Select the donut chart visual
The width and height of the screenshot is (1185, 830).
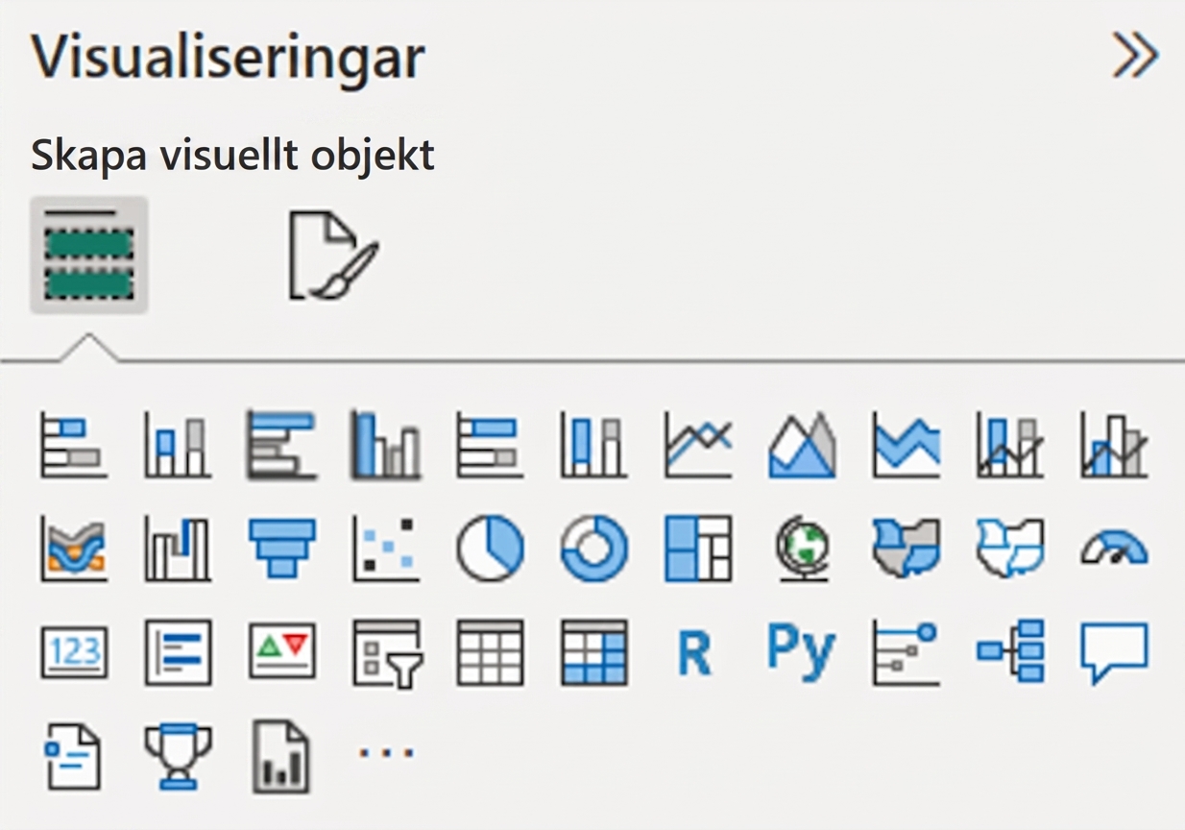[593, 549]
